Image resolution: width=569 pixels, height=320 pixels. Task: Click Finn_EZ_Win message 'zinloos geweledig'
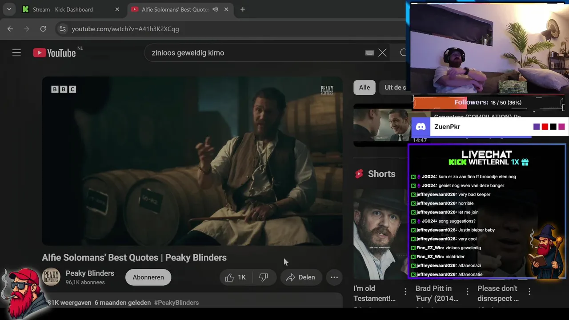coord(463,248)
